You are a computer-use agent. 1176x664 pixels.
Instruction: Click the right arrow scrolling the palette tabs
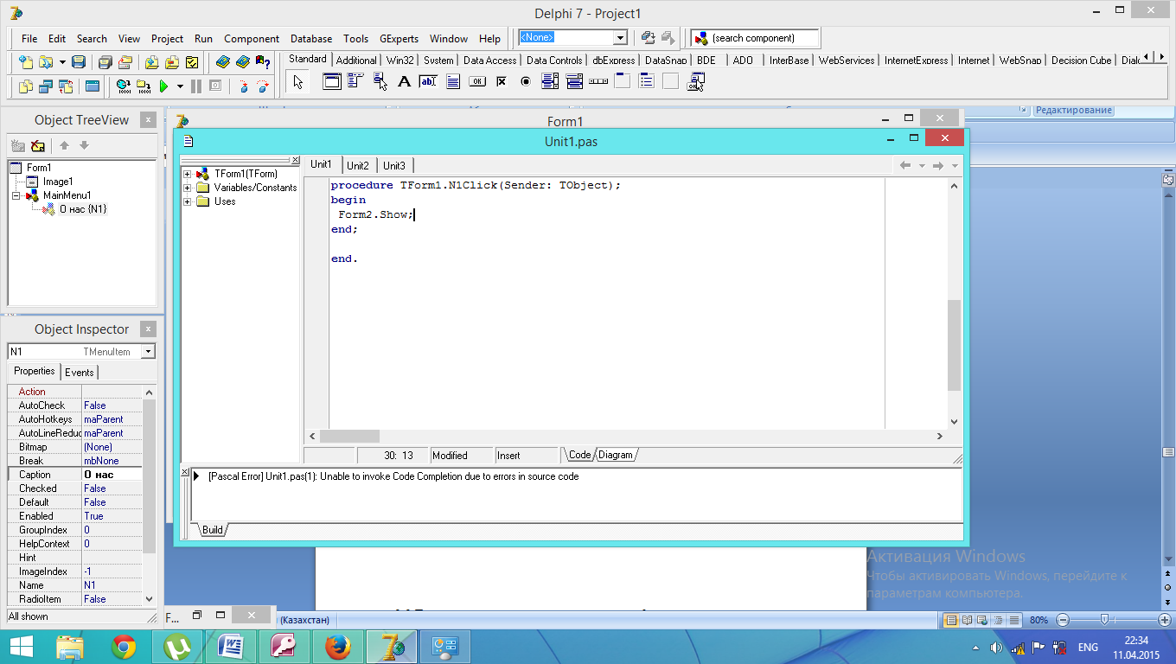coord(1161,57)
